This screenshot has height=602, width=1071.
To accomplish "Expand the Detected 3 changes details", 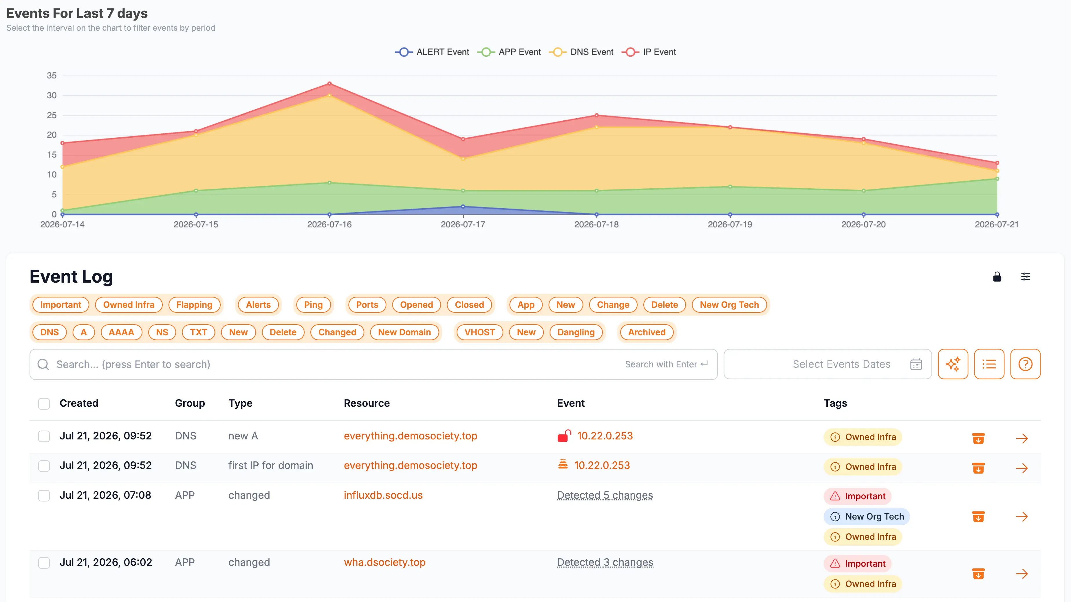I will [x=605, y=563].
